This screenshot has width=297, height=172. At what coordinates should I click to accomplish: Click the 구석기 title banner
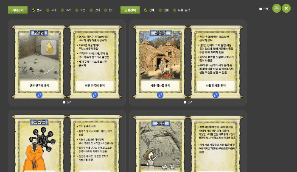pos(39,33)
